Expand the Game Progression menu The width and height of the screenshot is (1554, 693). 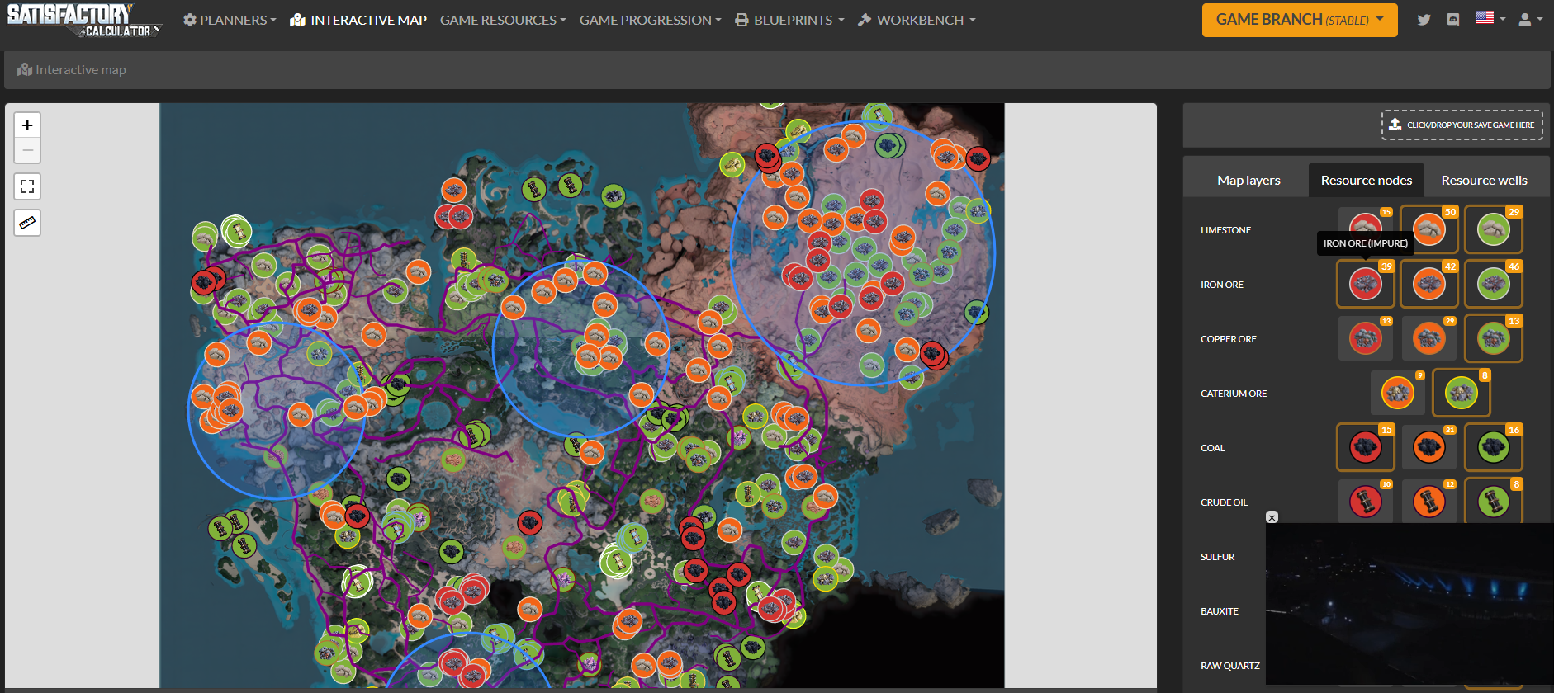[x=650, y=20]
